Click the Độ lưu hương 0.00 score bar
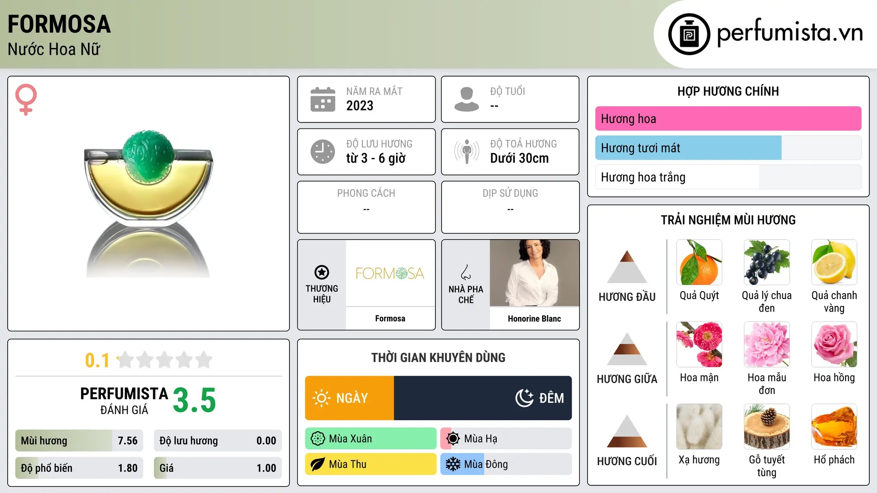877x493 pixels. pos(218,441)
